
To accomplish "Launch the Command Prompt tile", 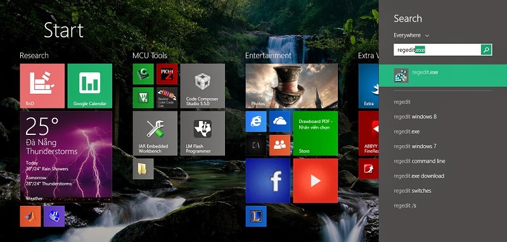I will coord(256,146).
